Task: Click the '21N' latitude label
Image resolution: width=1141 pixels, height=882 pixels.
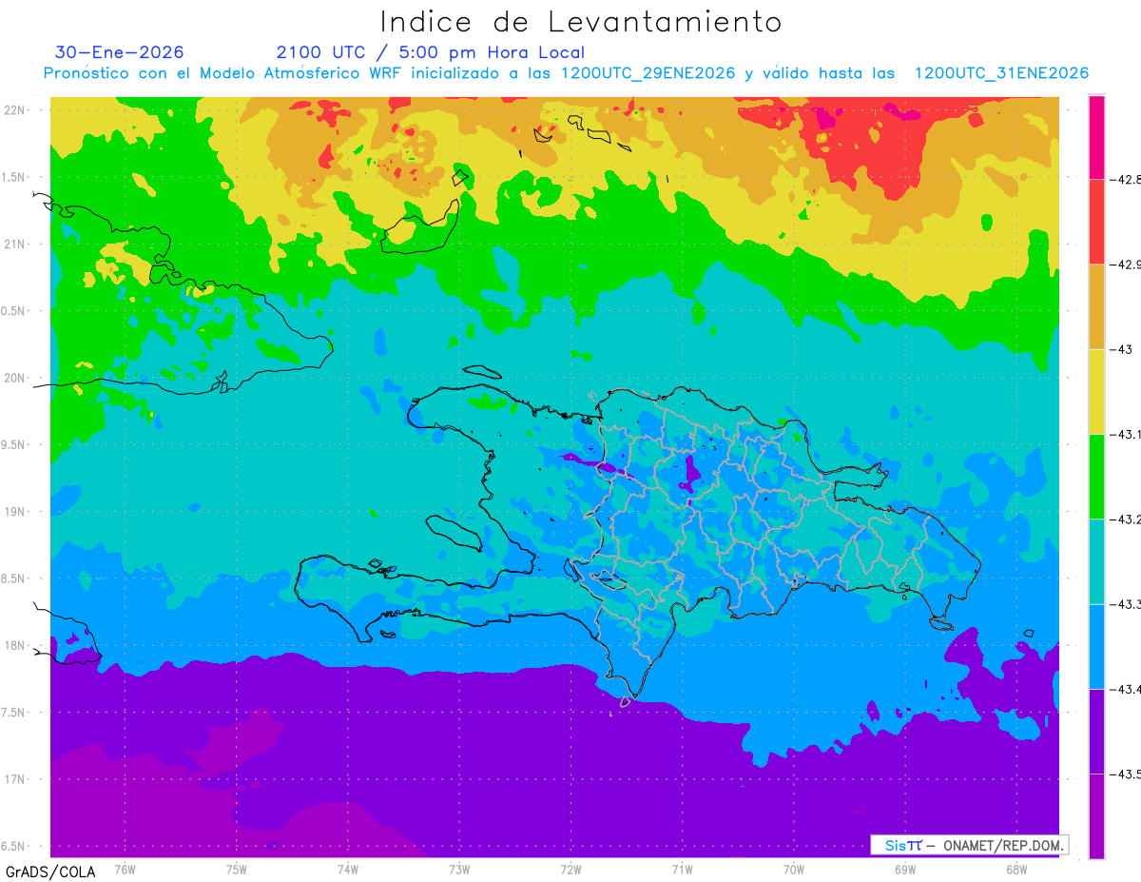Action: (x=15, y=244)
